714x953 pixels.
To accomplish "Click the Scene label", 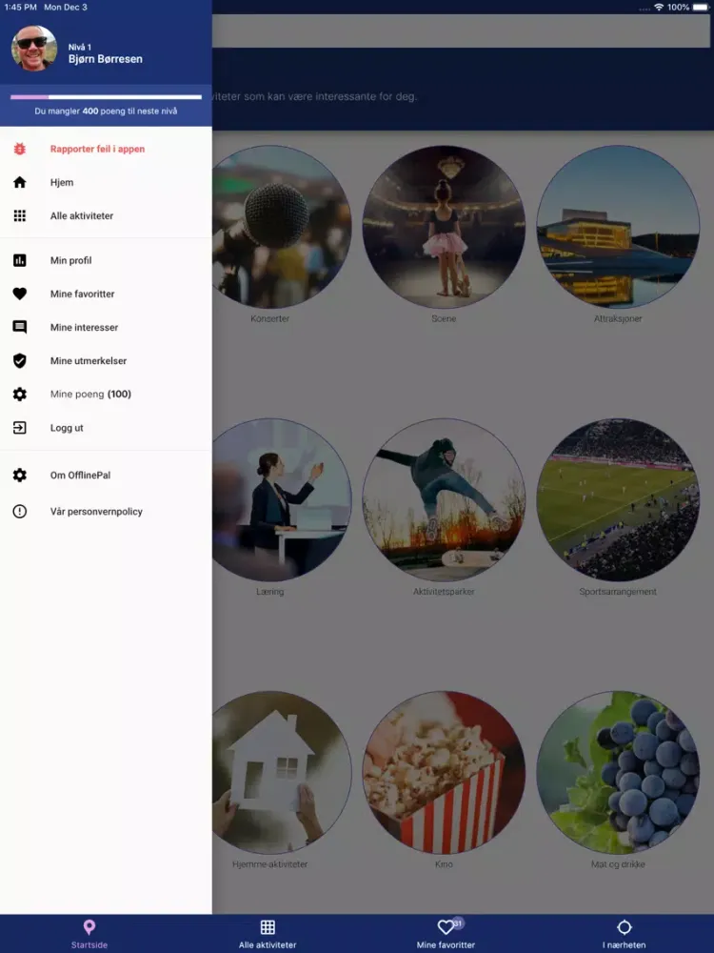I will (x=444, y=318).
